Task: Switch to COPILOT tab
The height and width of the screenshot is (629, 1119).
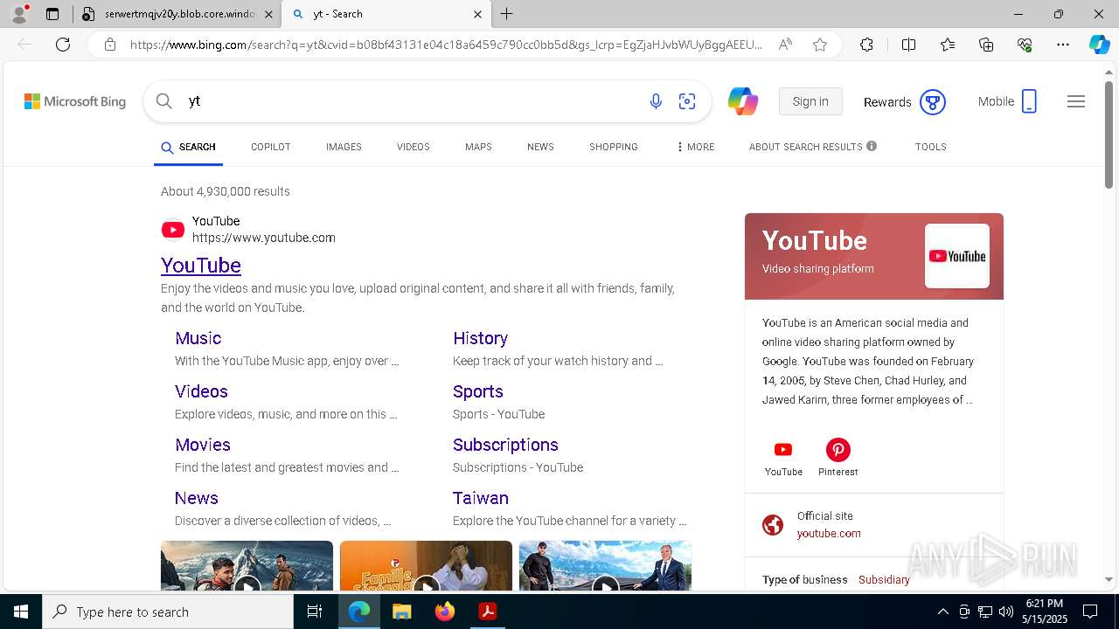Action: pos(270,147)
